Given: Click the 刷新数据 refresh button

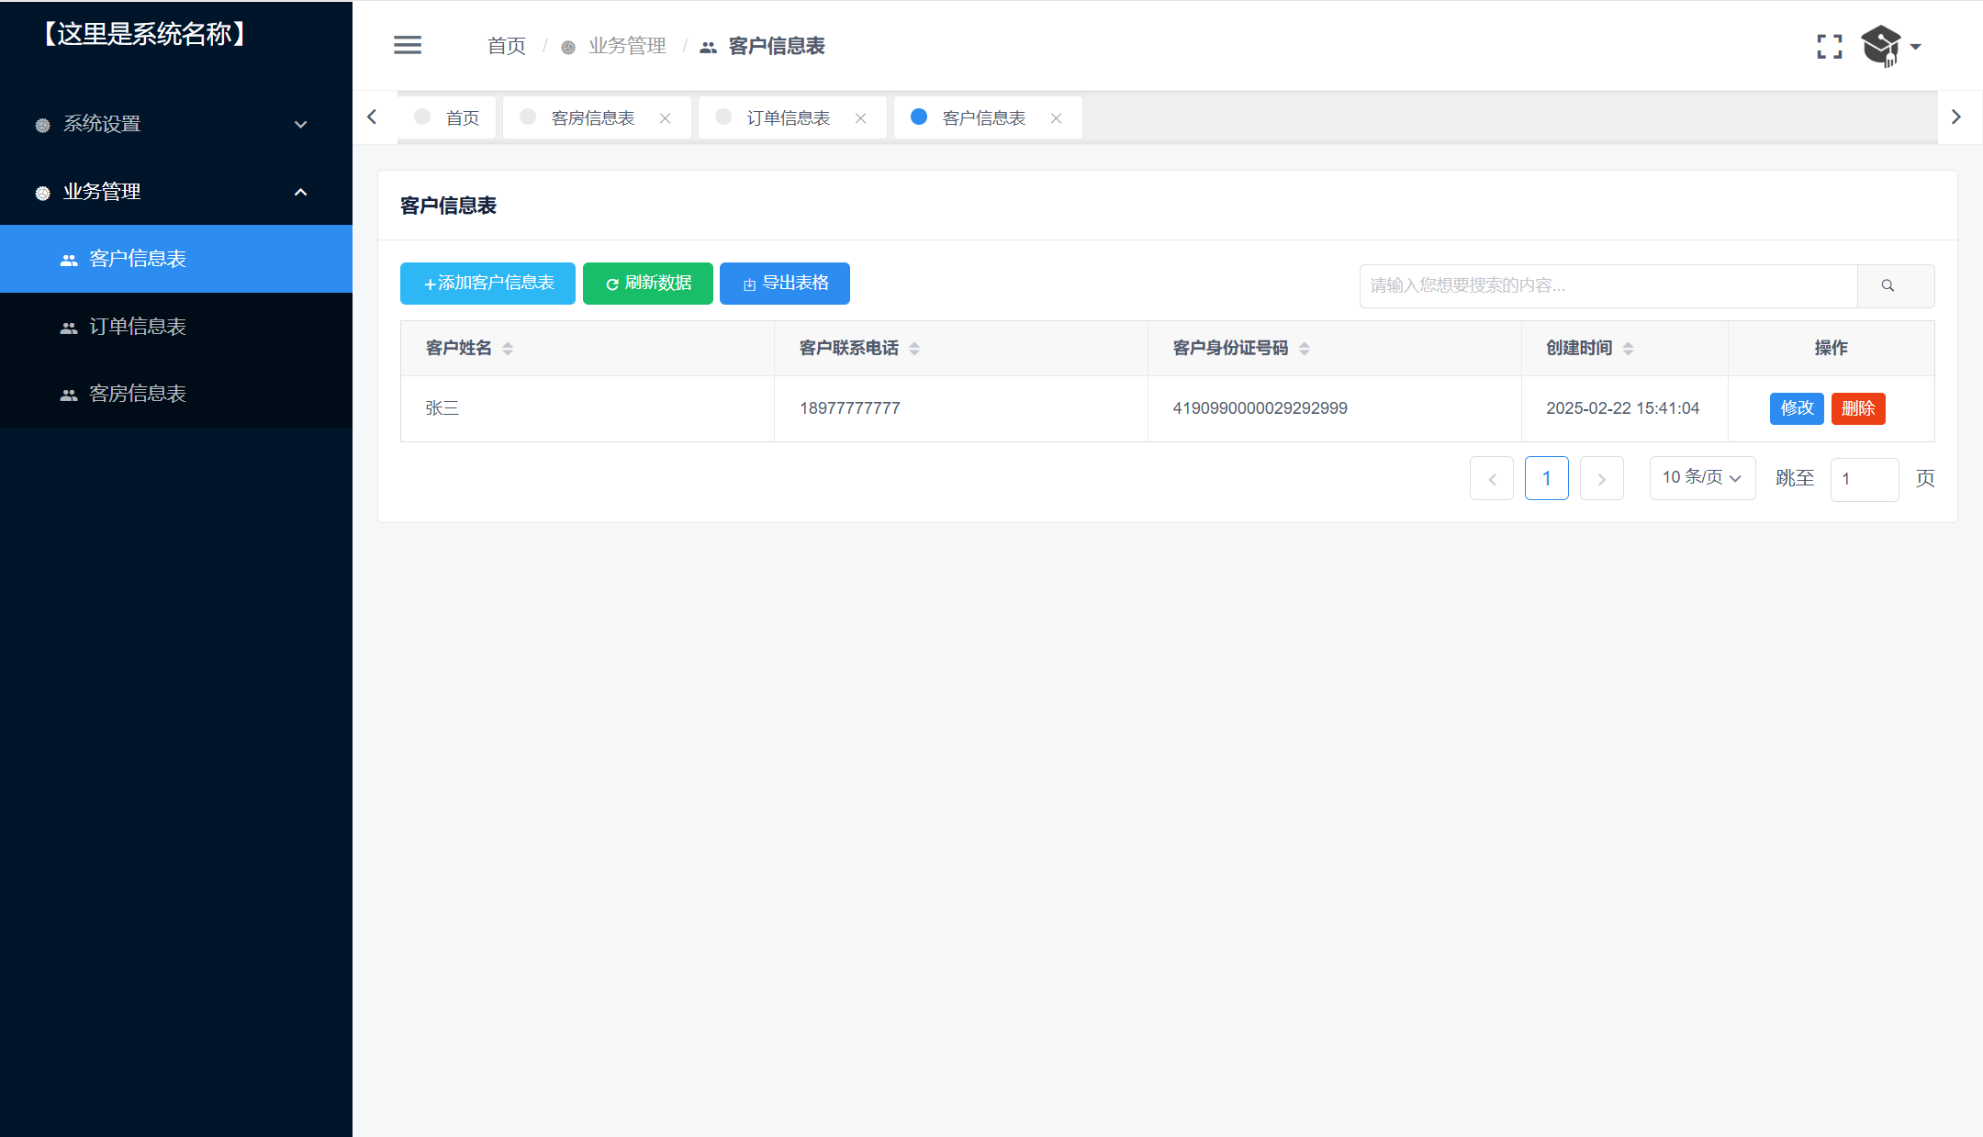Looking at the screenshot, I should tap(647, 284).
